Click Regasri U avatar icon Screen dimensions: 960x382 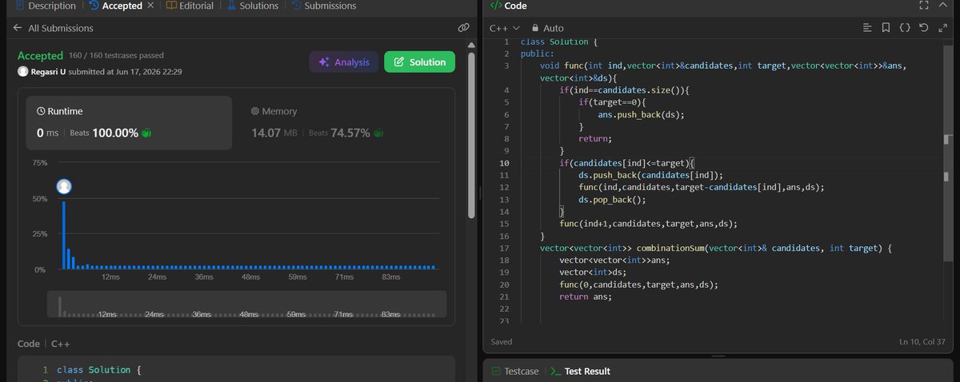click(22, 72)
